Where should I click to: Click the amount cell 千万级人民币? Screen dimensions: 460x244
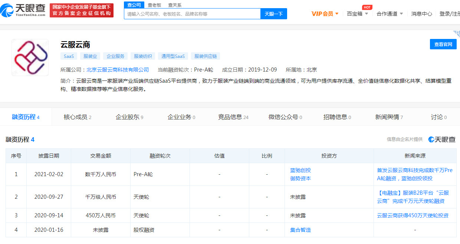click(x=101, y=197)
